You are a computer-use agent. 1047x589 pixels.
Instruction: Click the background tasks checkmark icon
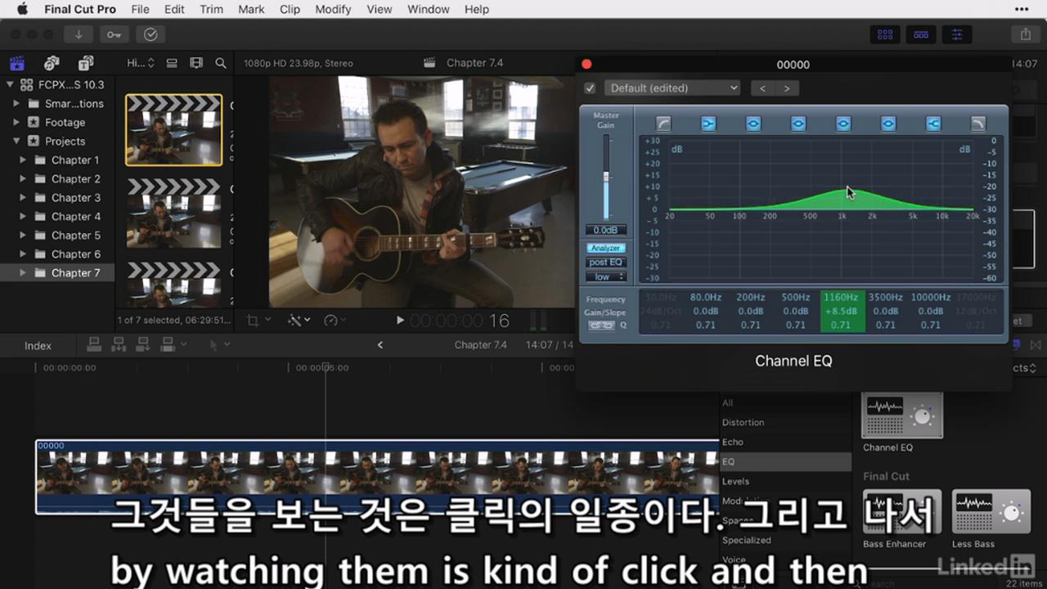pos(151,34)
